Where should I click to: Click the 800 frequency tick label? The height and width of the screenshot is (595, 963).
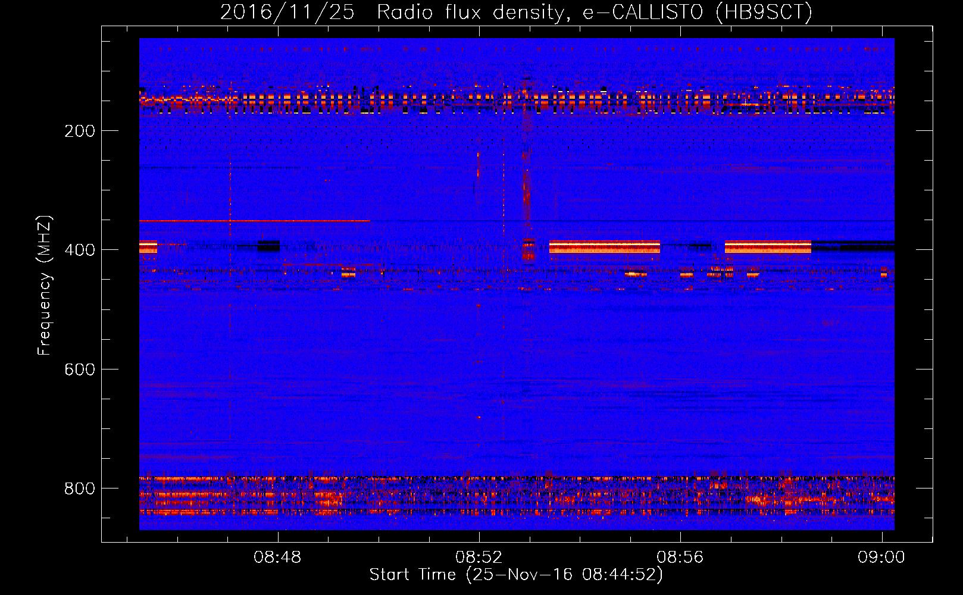pos(80,488)
